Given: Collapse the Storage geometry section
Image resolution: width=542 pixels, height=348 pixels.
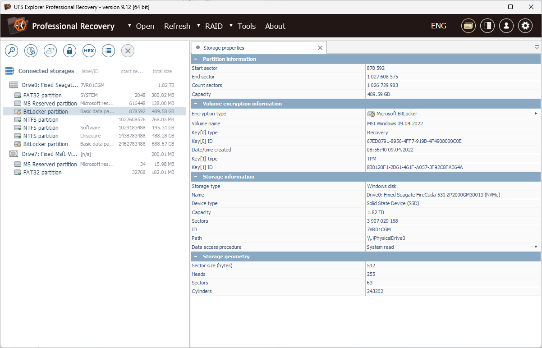Looking at the screenshot, I should 196,256.
